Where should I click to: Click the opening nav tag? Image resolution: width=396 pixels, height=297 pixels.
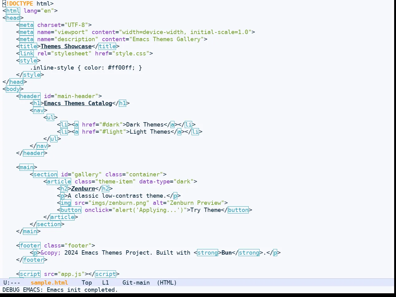(x=39, y=110)
